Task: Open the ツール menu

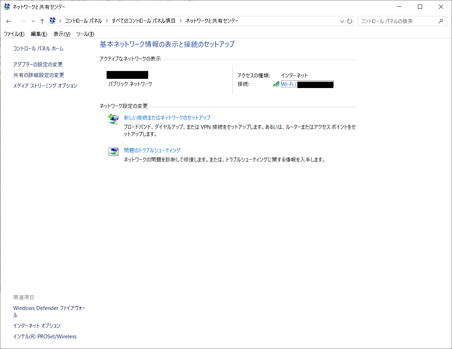Action: pyautogui.click(x=85, y=34)
